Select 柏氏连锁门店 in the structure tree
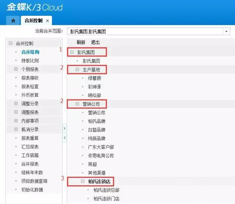 pos(106,199)
